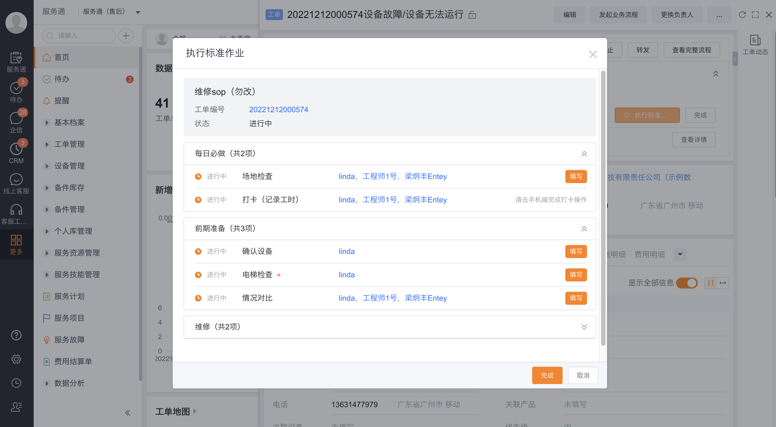Click 发起业务流程 button
Image resolution: width=776 pixels, height=427 pixels.
tap(618, 15)
